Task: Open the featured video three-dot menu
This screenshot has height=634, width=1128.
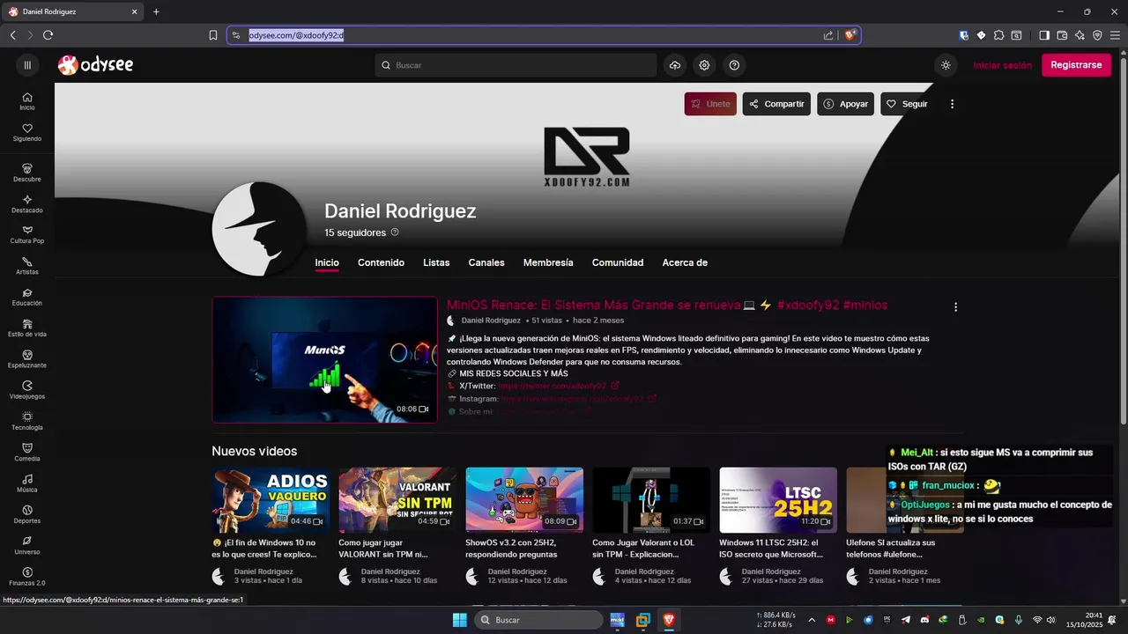Action: 955,307
